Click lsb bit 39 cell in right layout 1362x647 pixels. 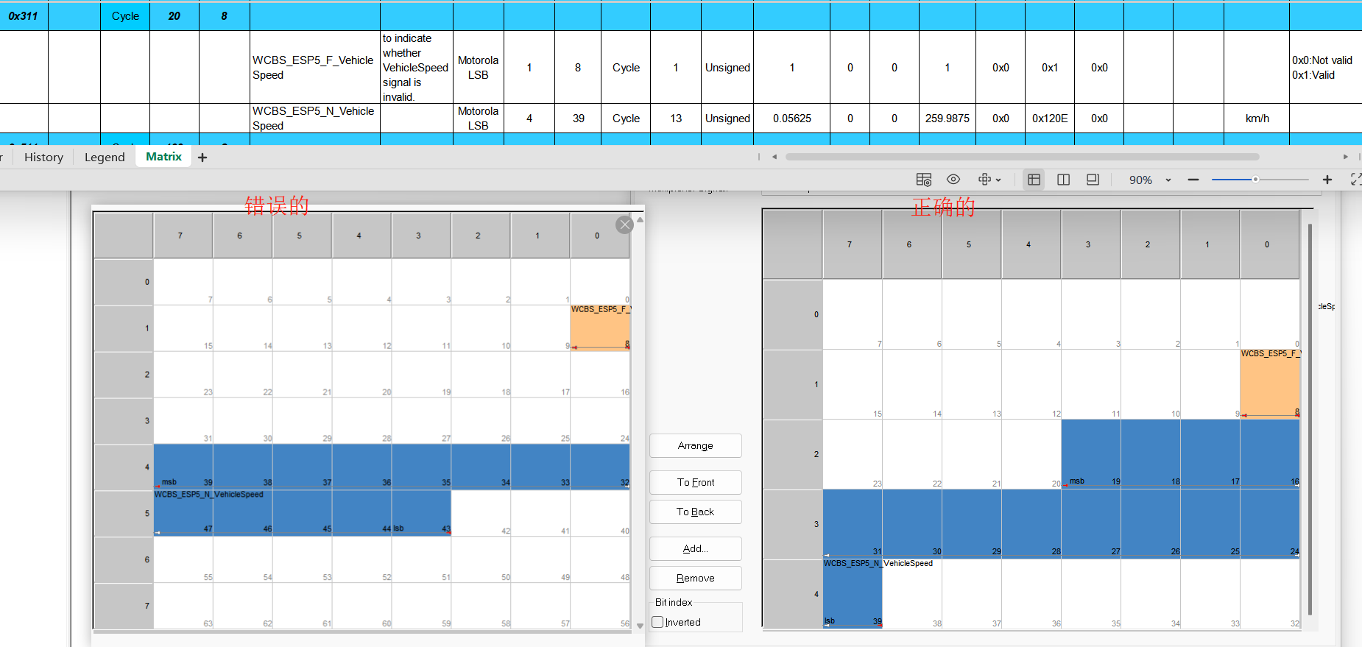(x=853, y=594)
